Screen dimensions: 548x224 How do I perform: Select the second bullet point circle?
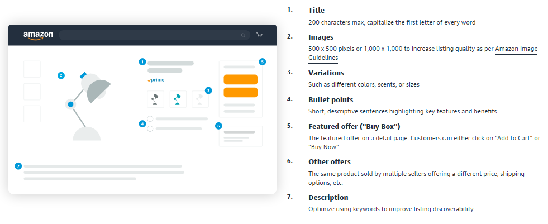coord(150,128)
